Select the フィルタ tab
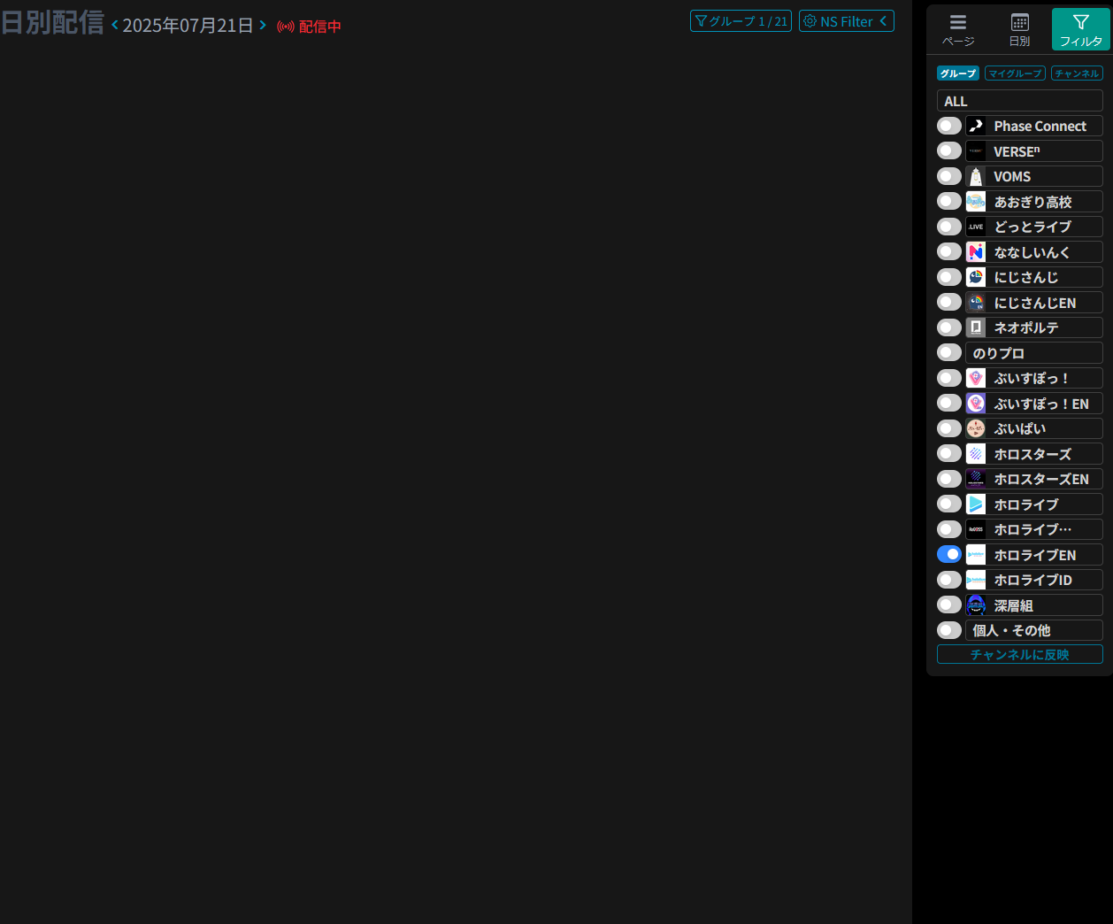1113x924 pixels. coord(1081,29)
